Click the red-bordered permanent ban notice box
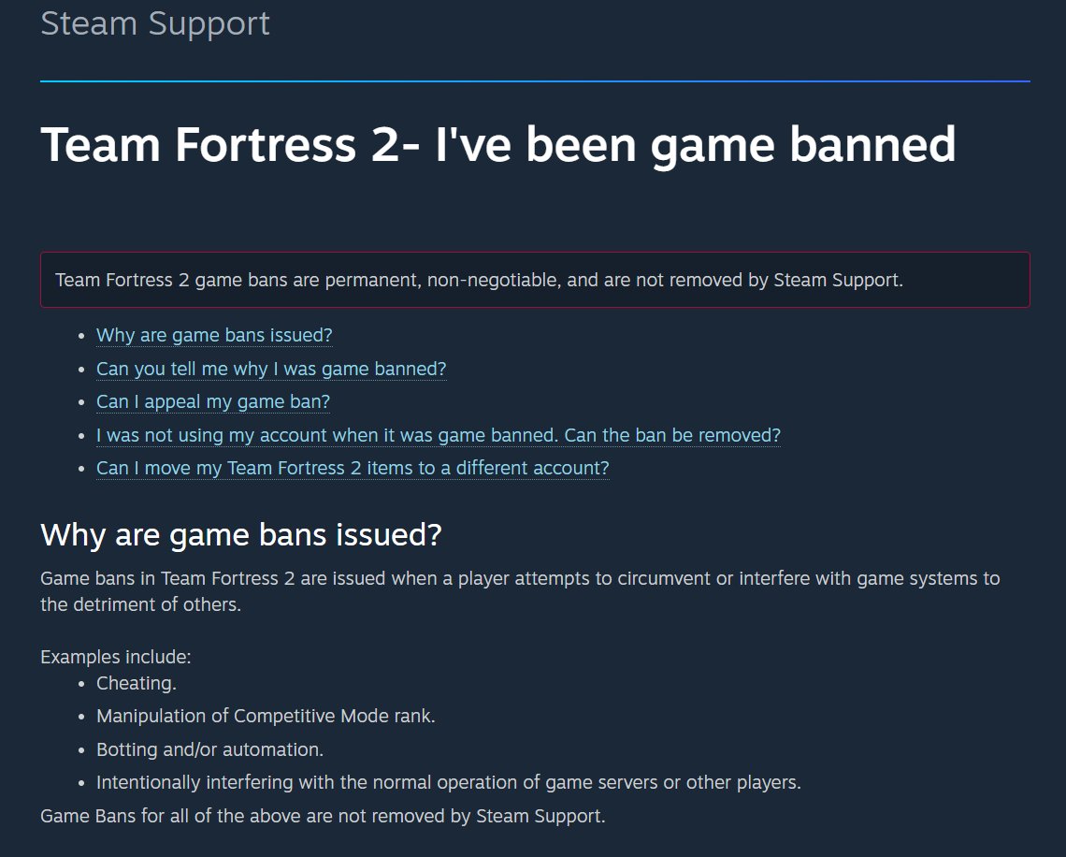This screenshot has height=857, width=1066. 534,280
